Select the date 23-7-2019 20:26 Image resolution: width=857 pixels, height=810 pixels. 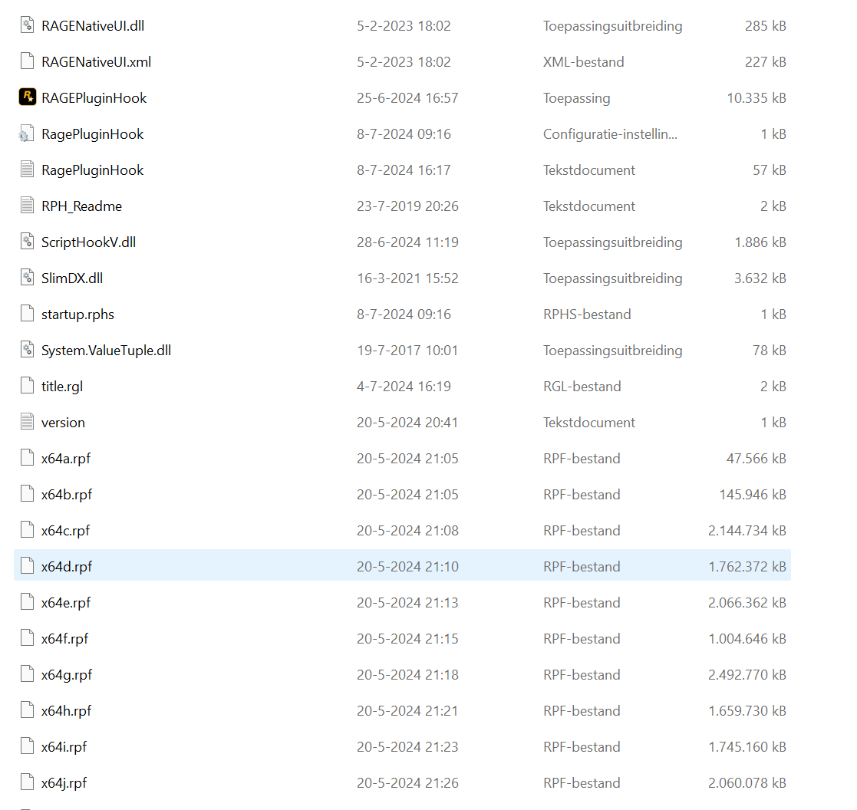pyautogui.click(x=407, y=206)
